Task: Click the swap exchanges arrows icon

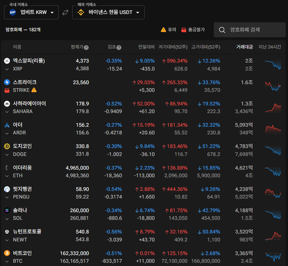Action: point(65,12)
